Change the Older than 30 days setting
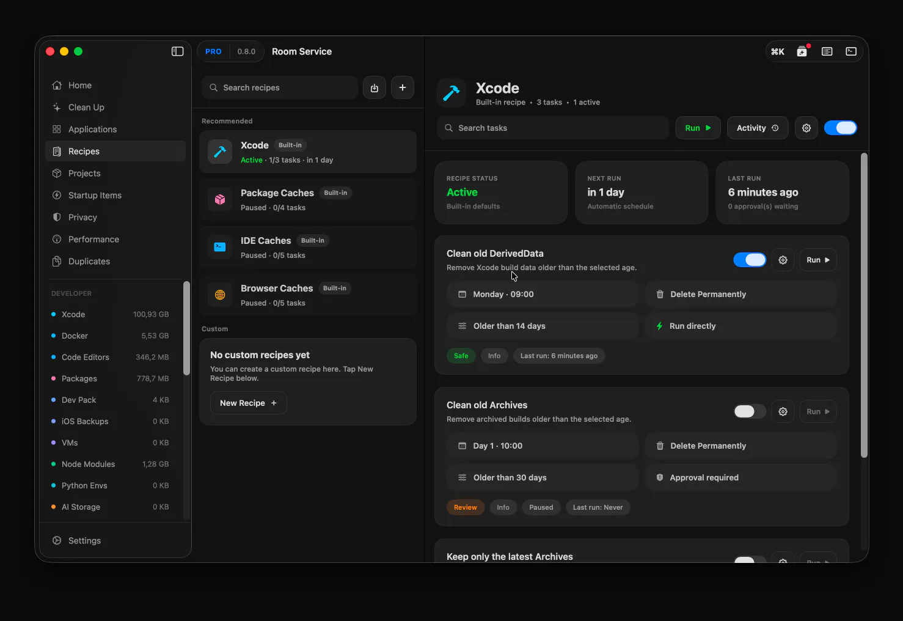 point(543,477)
